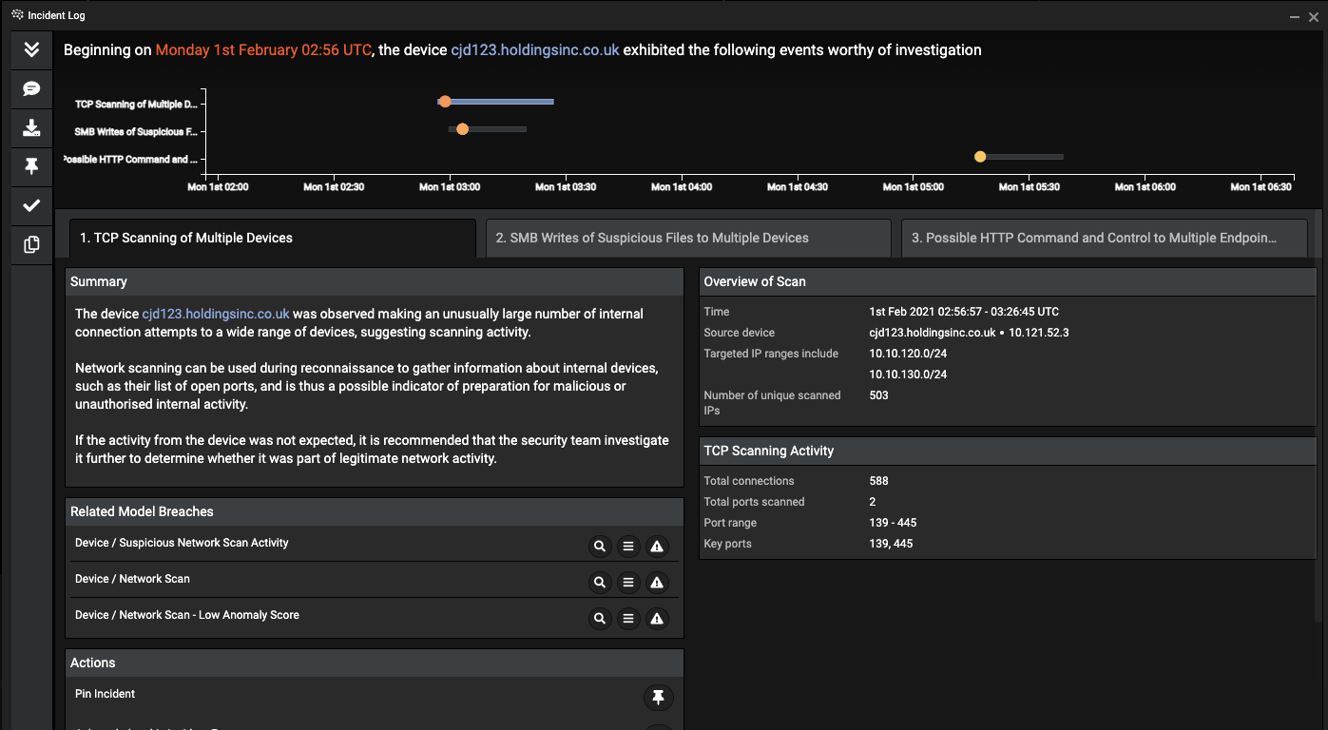The height and width of the screenshot is (730, 1328).
Task: Select Possible HTTP Command yellow timeline marker
Action: [x=980, y=157]
